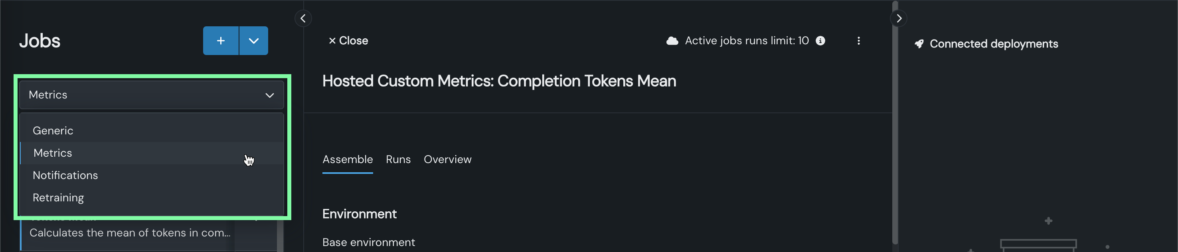
Task: Collapse the Jobs panel with left chevron
Action: [x=303, y=18]
